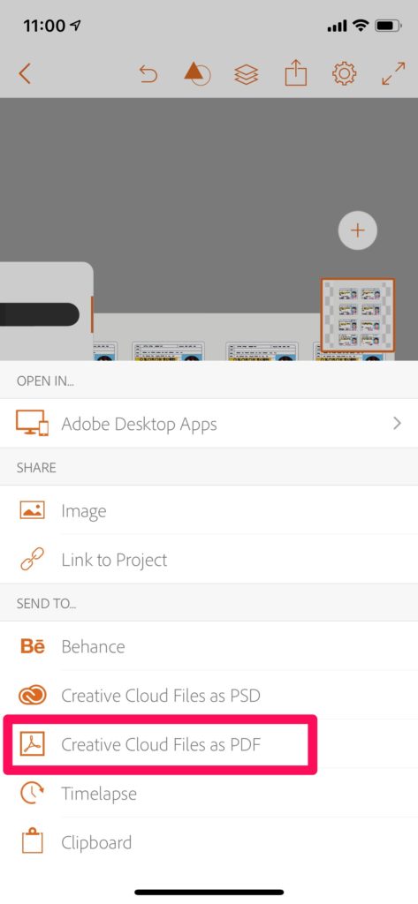Viewport: 418px width, 904px height.
Task: Select the highlighted layer thumbnail
Action: (358, 315)
